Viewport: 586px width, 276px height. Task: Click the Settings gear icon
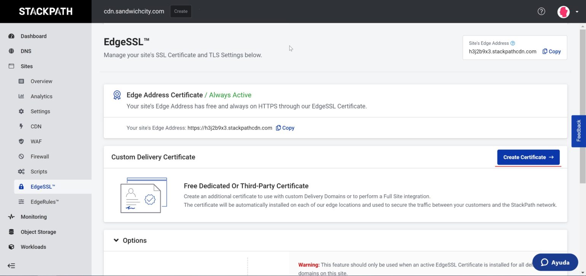tap(21, 111)
